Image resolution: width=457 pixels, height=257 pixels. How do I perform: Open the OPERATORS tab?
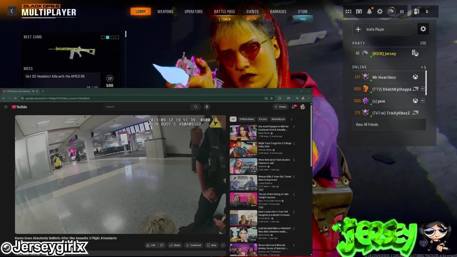(194, 11)
